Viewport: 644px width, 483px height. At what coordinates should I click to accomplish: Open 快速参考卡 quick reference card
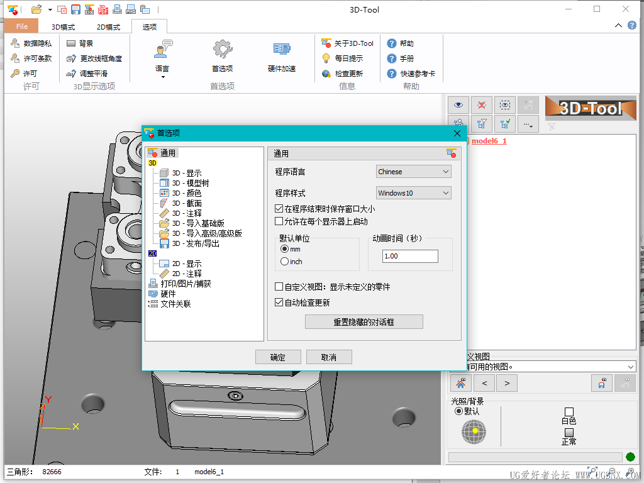point(411,74)
